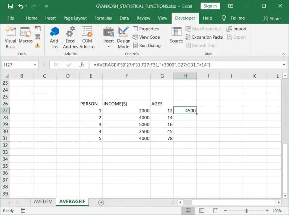Select the cell with income 5000
Image resolution: width=289 pixels, height=215 pixels.
pos(126,124)
